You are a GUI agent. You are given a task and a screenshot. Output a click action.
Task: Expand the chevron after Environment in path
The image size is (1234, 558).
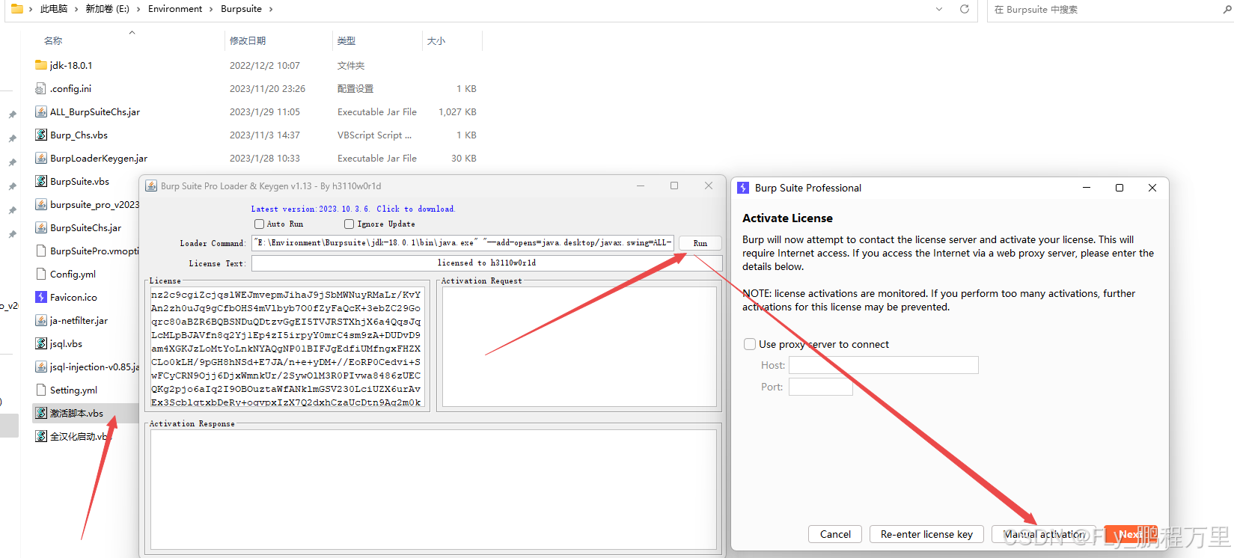click(211, 9)
